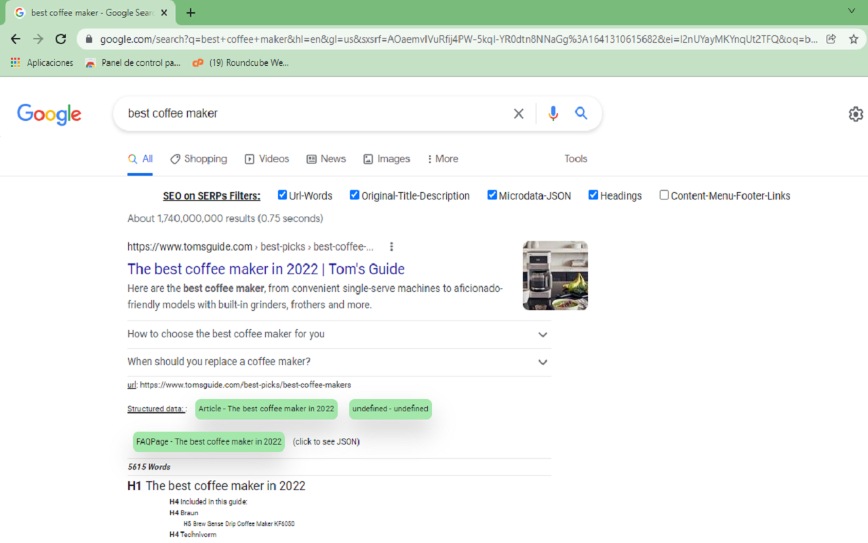Viewport: 868px width, 543px height.
Task: Clear the search box text
Action: pyautogui.click(x=519, y=113)
